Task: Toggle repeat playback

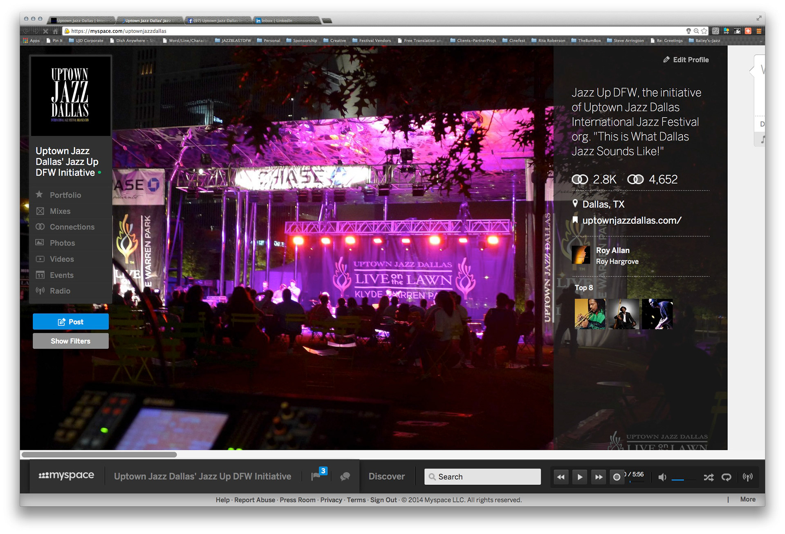Action: click(726, 477)
